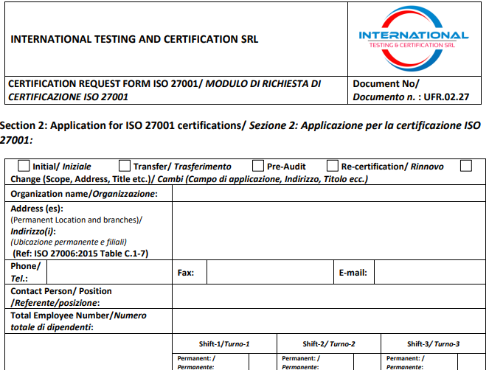
Task: Click the Phone/Tel. input field
Action: 109,272
